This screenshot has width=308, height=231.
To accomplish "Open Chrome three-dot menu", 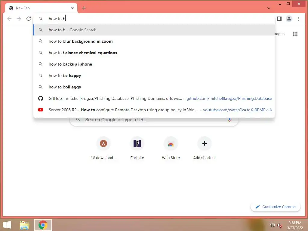I will tap(299, 19).
